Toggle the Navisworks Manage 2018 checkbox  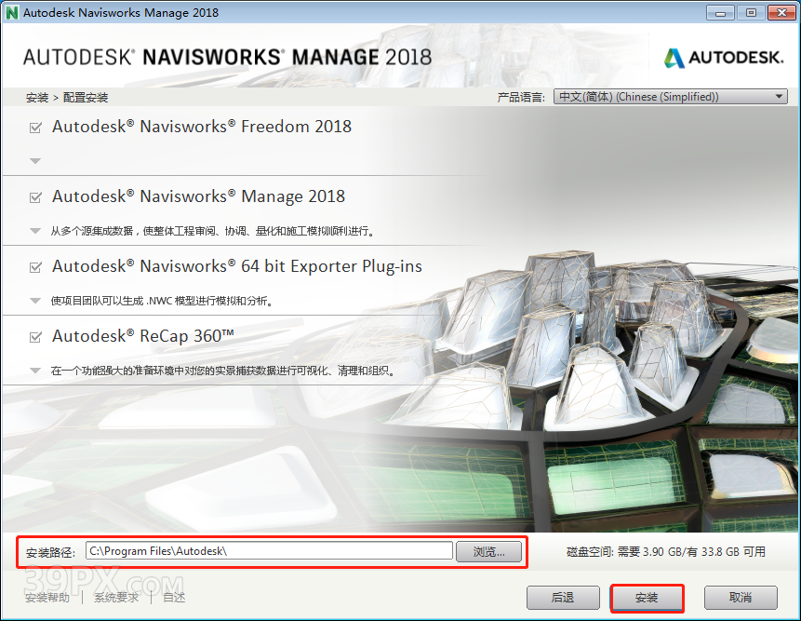pos(35,197)
